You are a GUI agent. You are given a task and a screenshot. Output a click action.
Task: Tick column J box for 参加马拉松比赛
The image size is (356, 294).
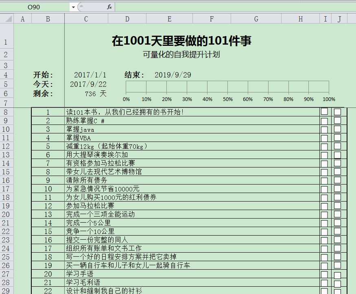coord(337,206)
